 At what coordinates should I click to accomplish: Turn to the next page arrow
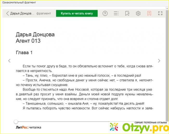point(159,61)
